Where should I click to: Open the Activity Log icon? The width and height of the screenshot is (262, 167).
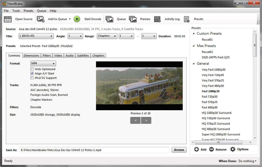157,19
